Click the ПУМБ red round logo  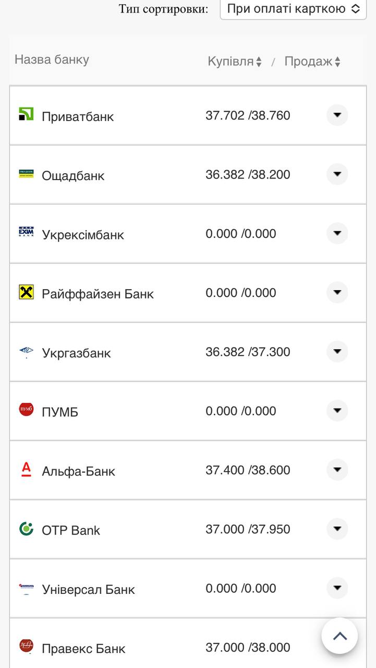click(26, 410)
